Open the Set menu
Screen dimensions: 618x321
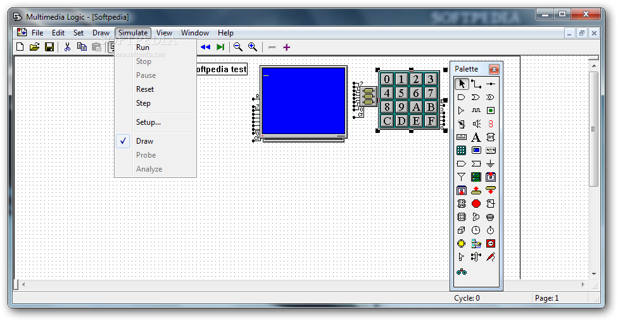[79, 33]
